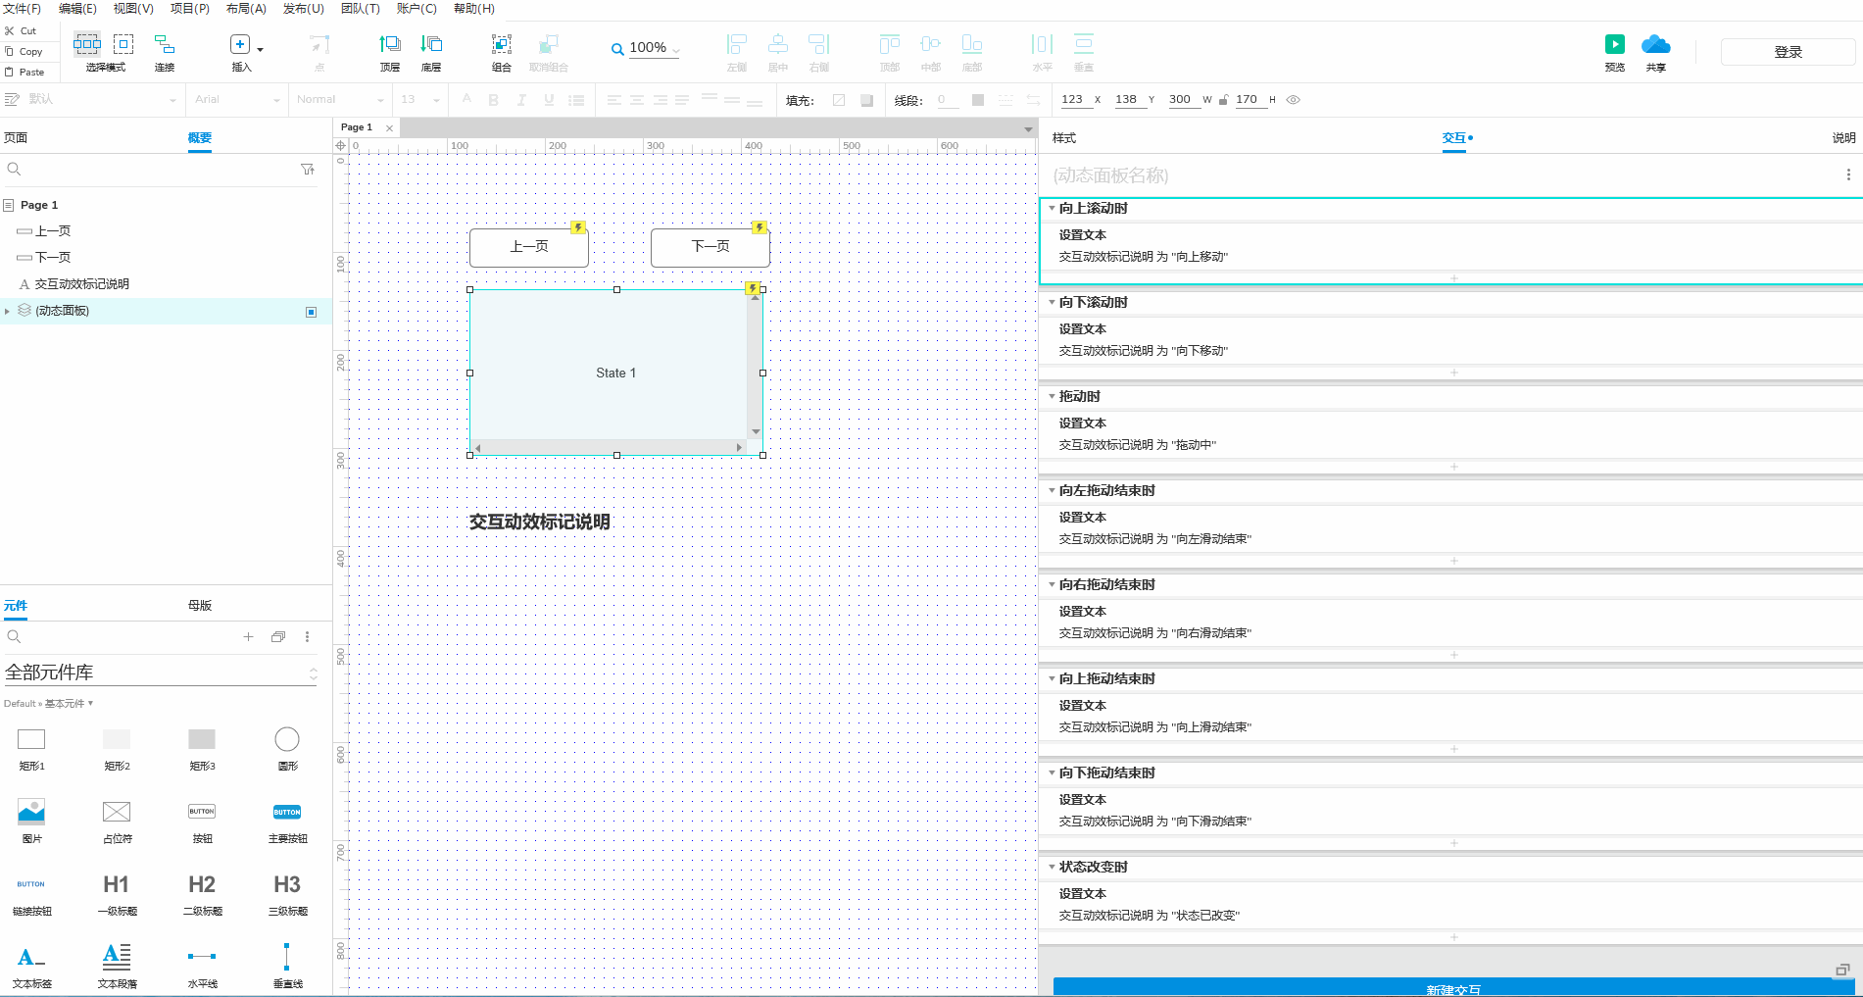Select the 上一页 button on the canvas
1863x997 pixels.
(x=529, y=247)
